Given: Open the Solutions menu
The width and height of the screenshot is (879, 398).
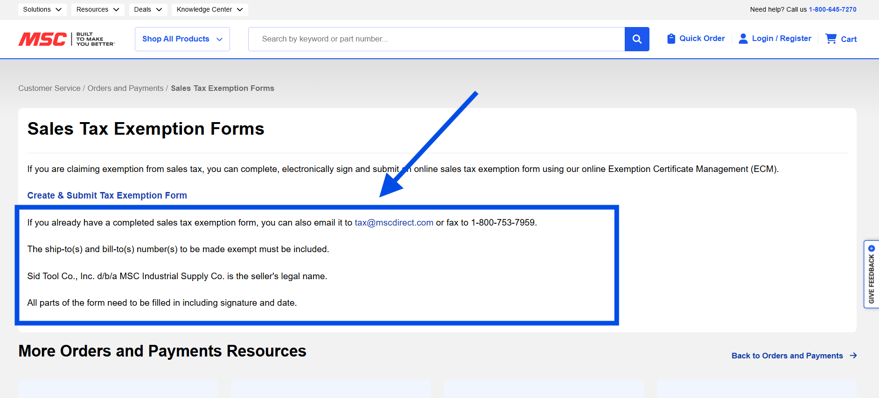Looking at the screenshot, I should tap(42, 9).
